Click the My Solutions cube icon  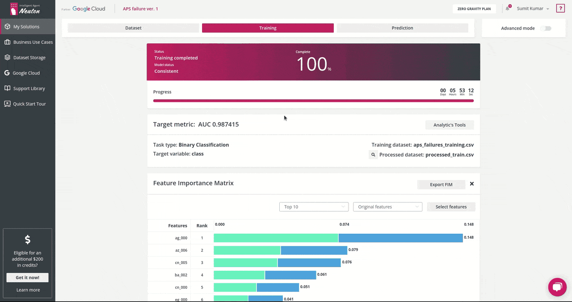(x=7, y=27)
